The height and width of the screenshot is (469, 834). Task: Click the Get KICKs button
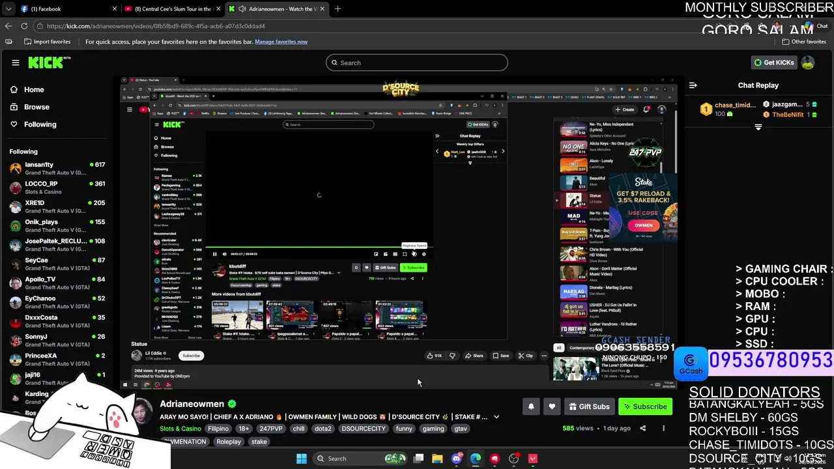[774, 63]
